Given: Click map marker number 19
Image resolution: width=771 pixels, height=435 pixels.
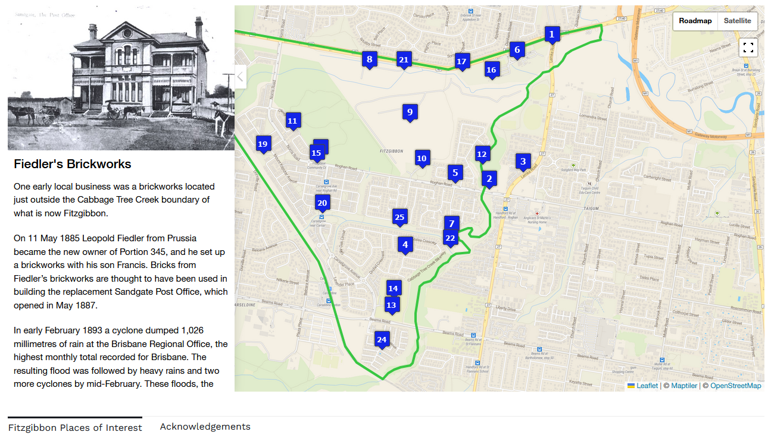Looking at the screenshot, I should 263,143.
